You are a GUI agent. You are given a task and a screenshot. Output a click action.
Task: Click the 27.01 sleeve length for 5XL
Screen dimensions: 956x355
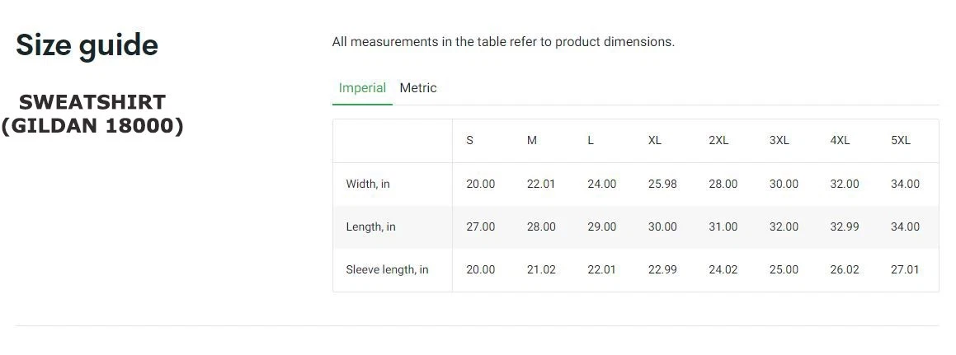[x=905, y=270]
